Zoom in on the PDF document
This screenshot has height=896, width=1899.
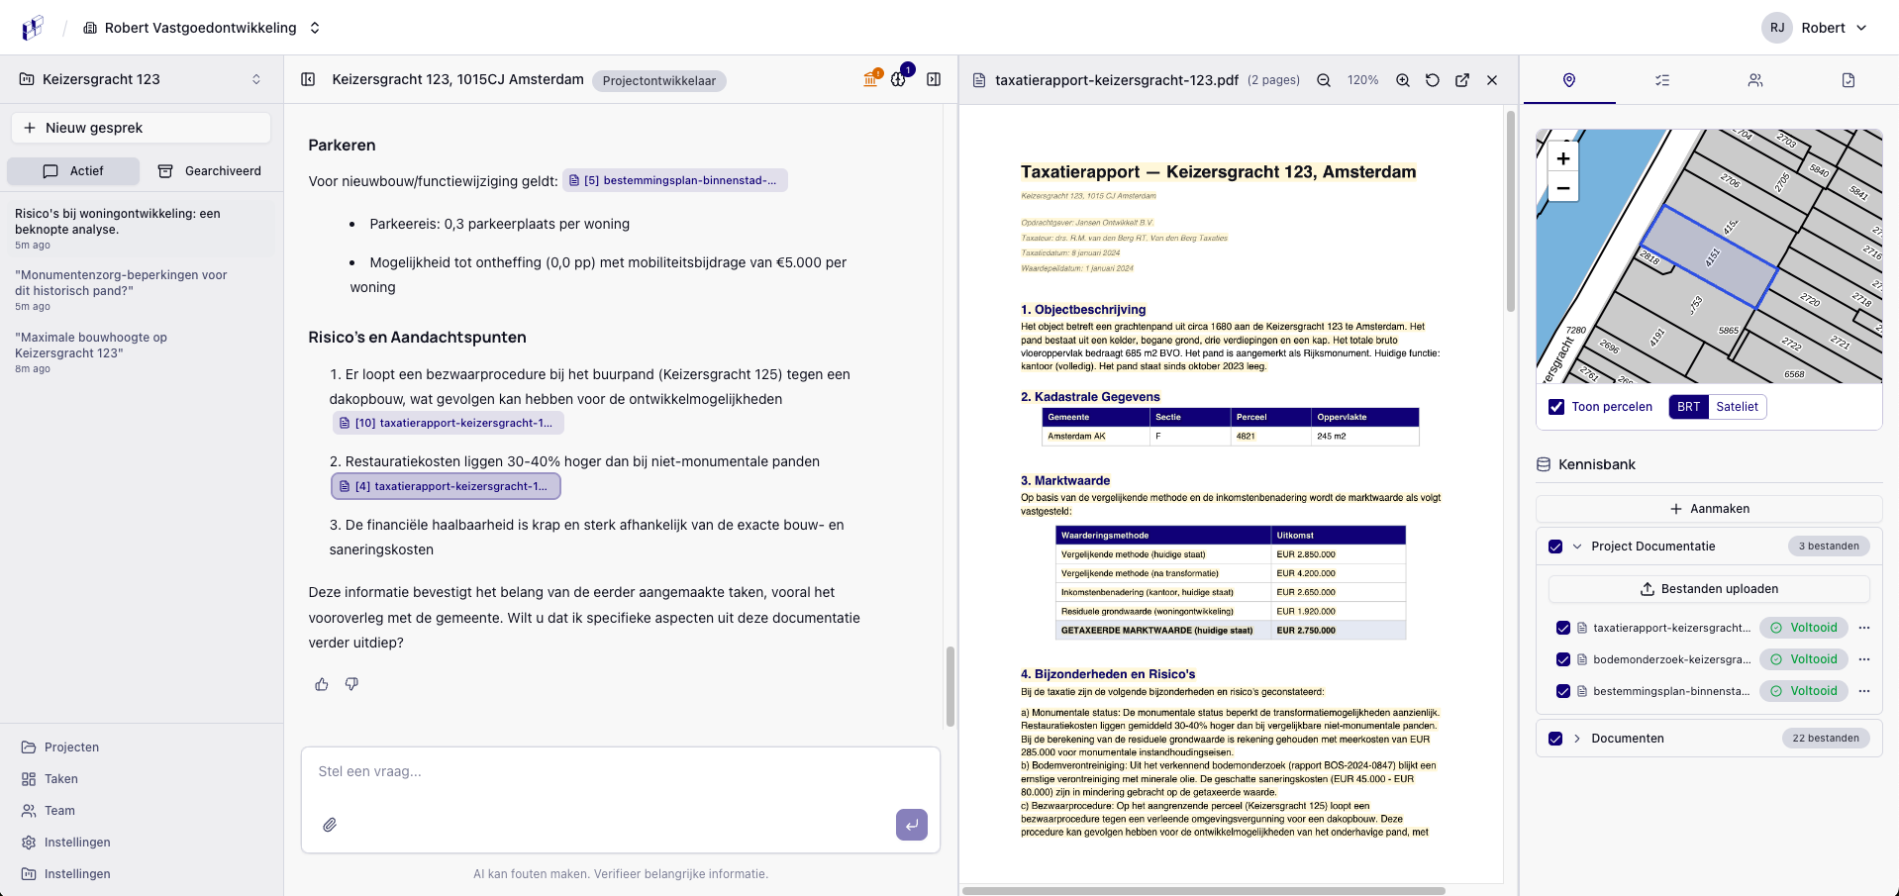[1402, 80]
